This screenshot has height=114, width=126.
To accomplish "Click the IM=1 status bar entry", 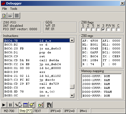I will [83, 111].
